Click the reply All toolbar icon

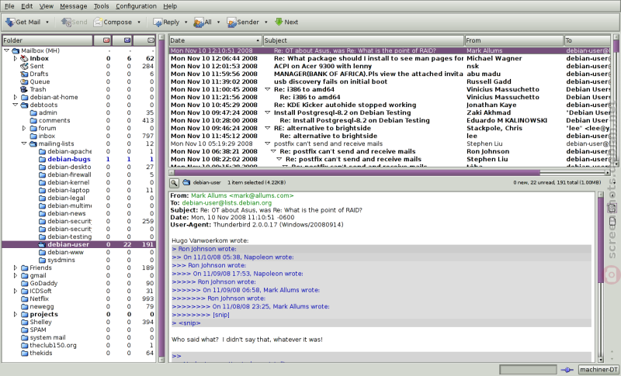(x=203, y=22)
